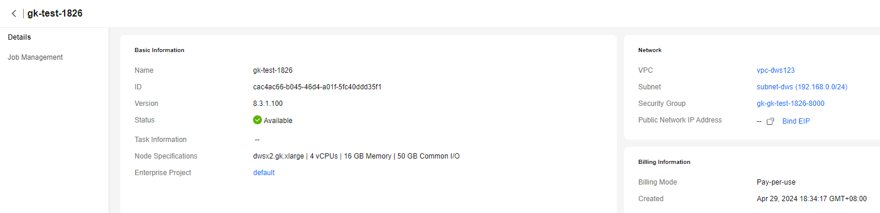This screenshot has width=880, height=213.
Task: Copy the public network IP address
Action: 770,121
